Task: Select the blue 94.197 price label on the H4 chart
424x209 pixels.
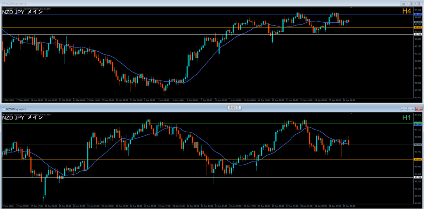Action: point(418,15)
